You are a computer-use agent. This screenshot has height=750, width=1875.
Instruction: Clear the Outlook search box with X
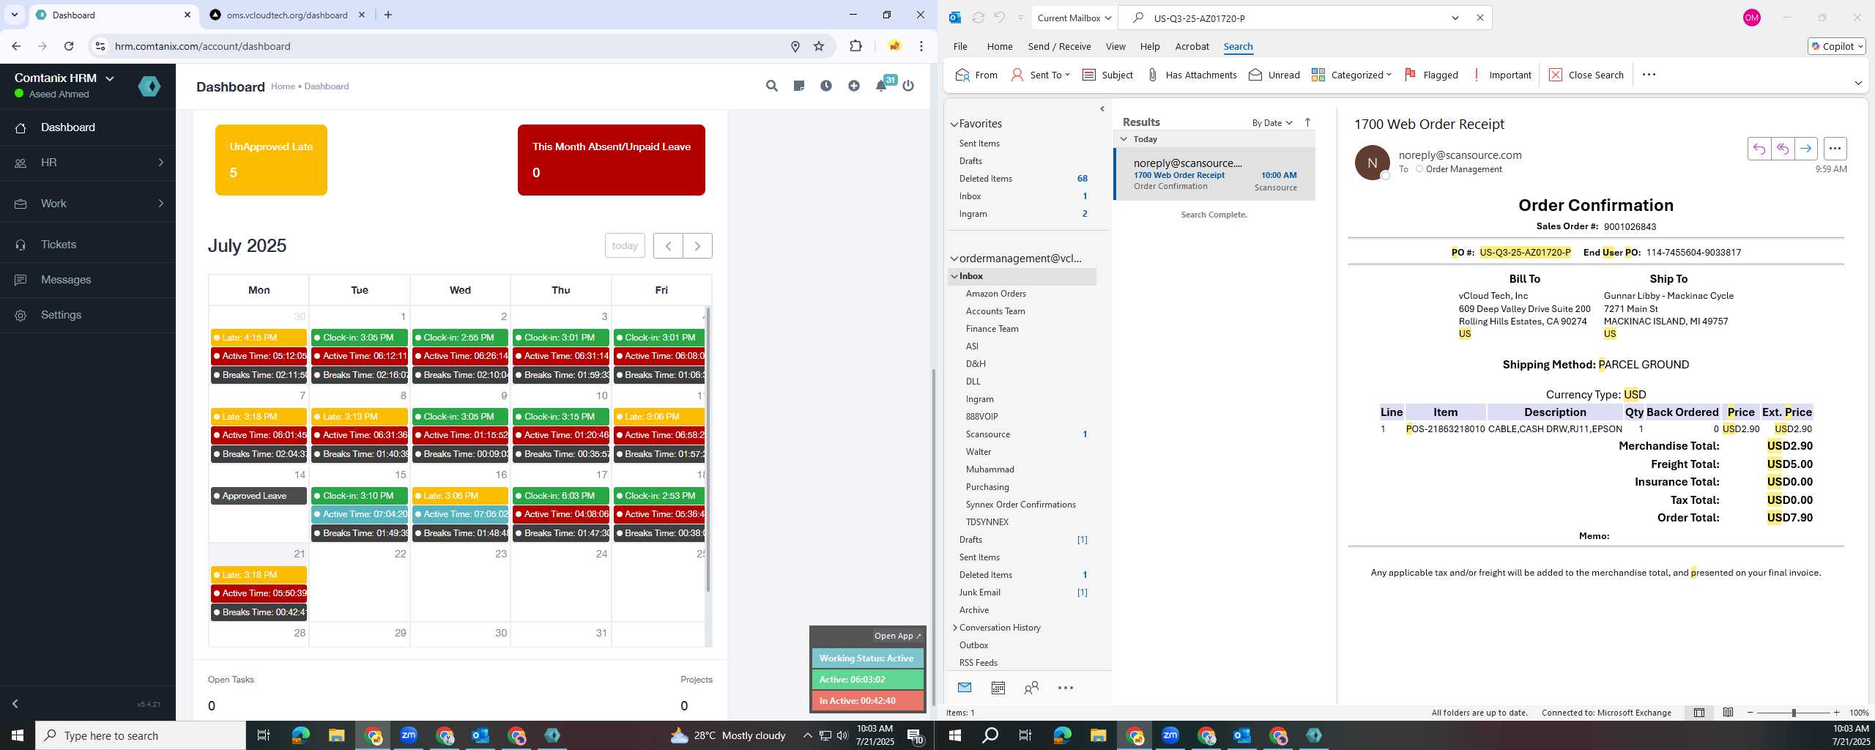[x=1479, y=18]
